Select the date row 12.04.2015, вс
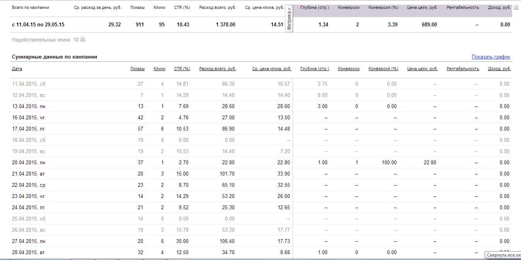 click(x=29, y=95)
